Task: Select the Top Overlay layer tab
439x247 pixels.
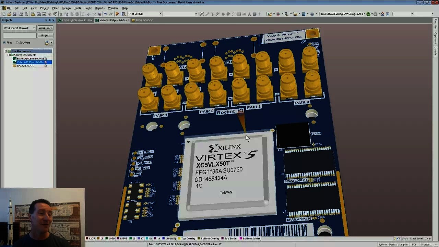Action: 187,238
